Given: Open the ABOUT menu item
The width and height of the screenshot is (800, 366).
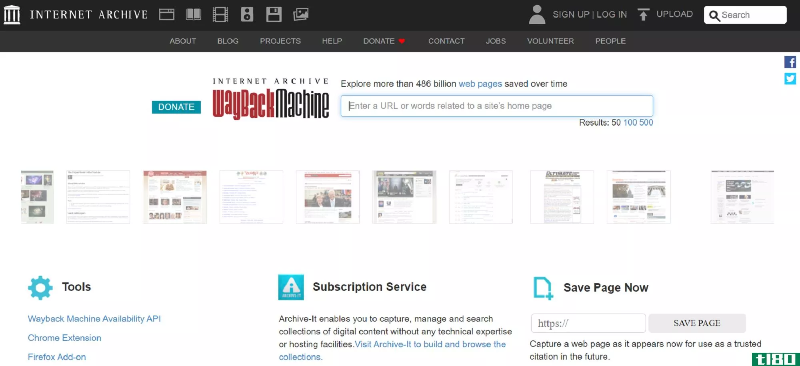Looking at the screenshot, I should coord(183,41).
